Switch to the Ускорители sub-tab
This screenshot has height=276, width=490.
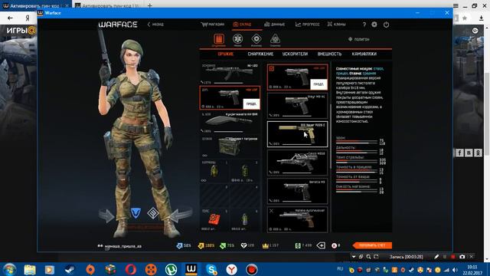click(295, 54)
